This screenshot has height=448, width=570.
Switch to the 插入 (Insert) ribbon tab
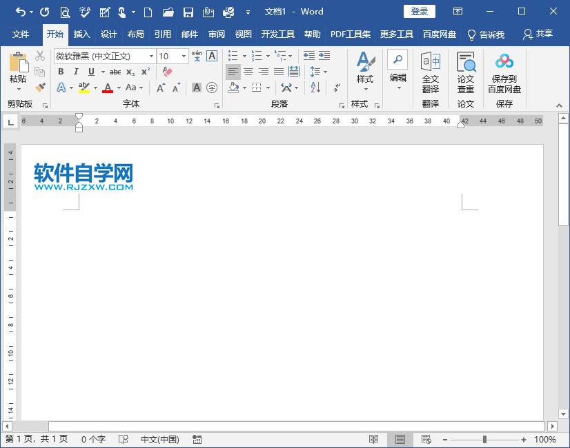[x=82, y=34]
